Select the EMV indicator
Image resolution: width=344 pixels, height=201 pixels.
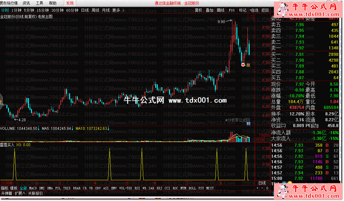(x=114, y=188)
